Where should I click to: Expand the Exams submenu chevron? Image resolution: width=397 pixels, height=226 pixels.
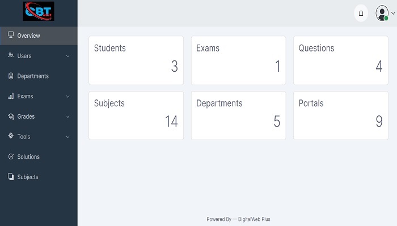coord(68,97)
